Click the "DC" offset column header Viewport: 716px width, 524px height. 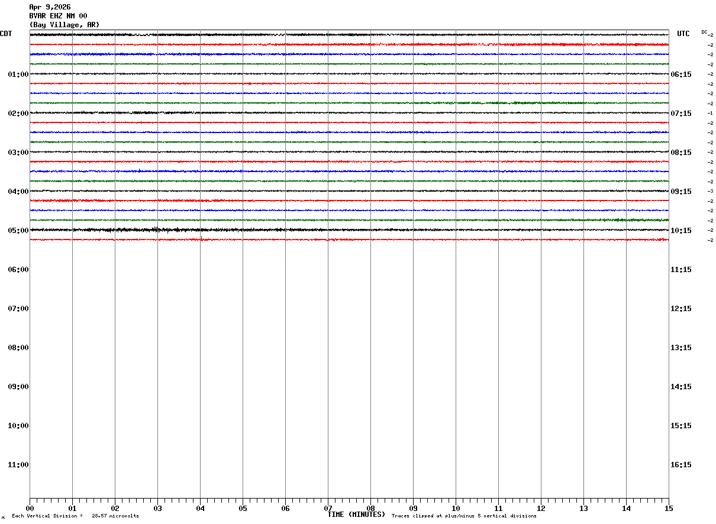704,32
